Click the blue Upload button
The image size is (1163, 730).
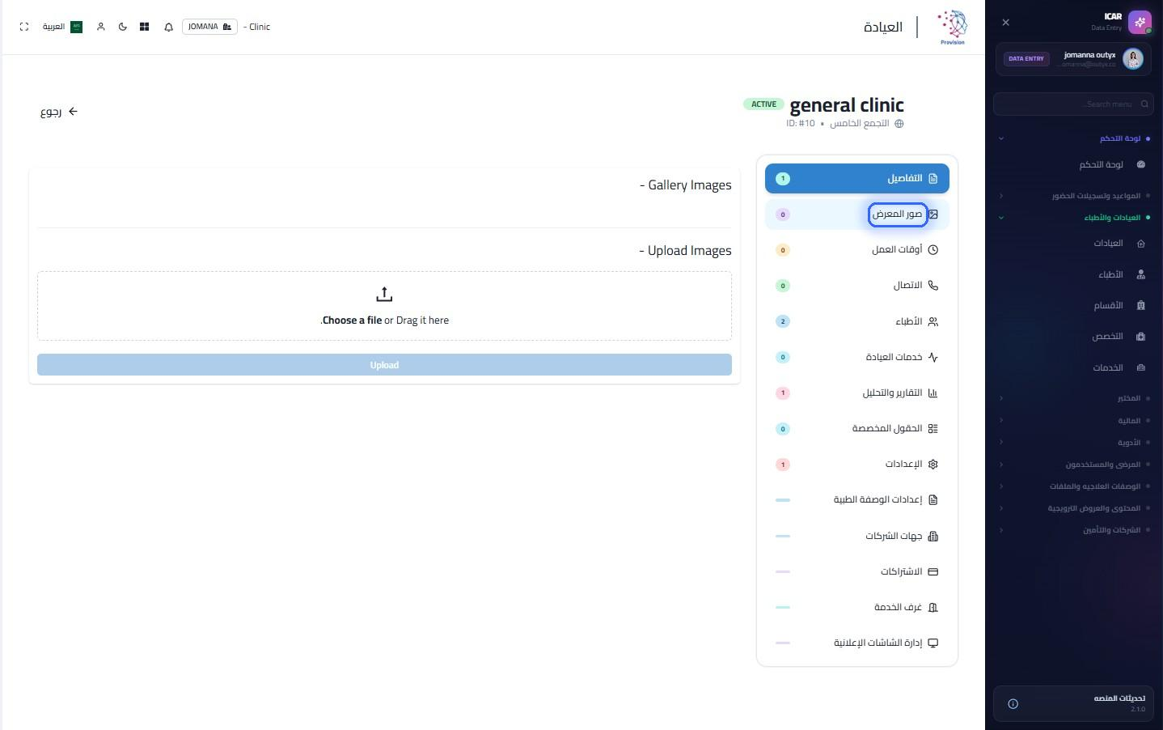pos(384,365)
